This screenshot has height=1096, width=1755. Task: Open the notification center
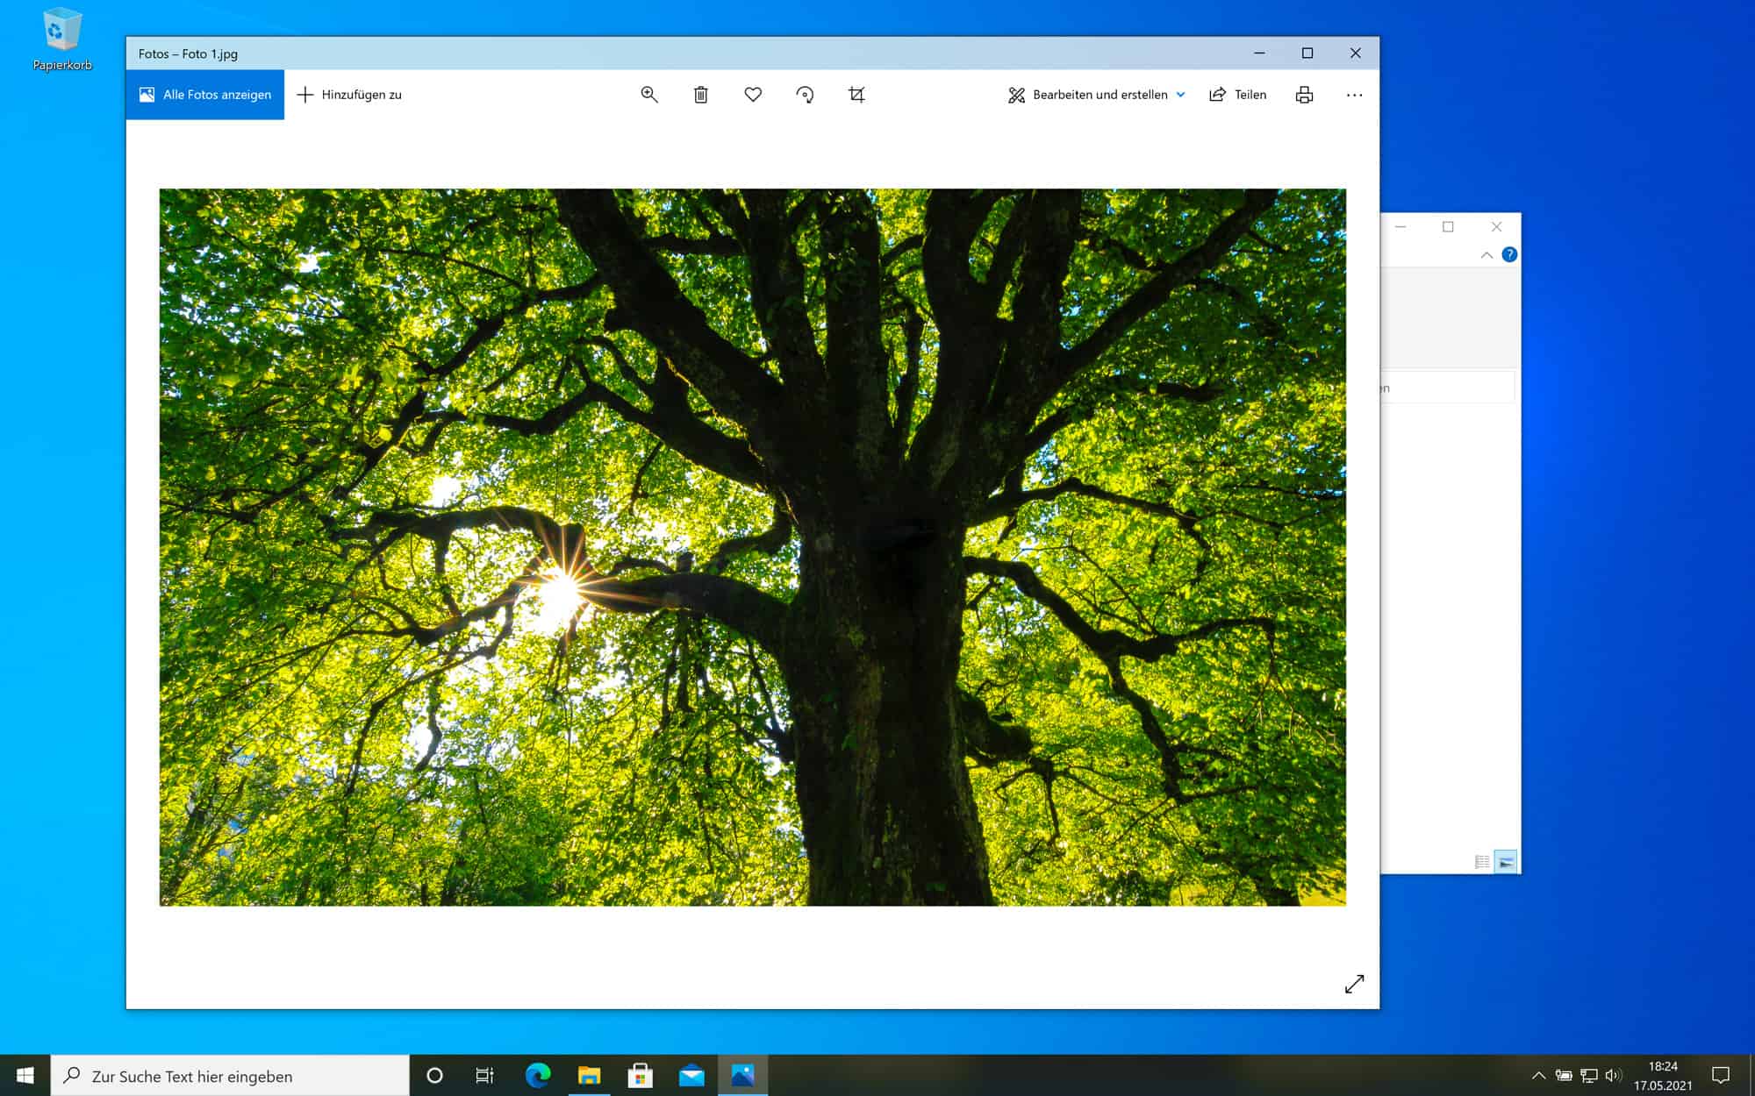pyautogui.click(x=1721, y=1076)
